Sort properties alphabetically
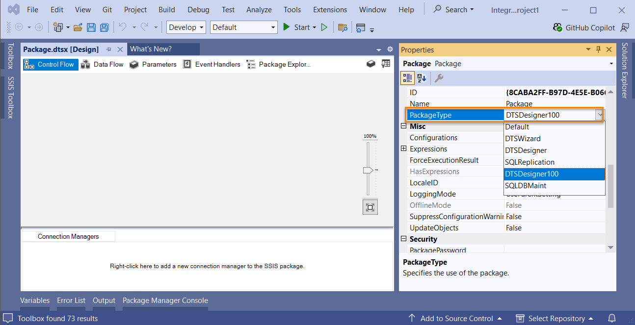Image resolution: width=635 pixels, height=325 pixels. [x=422, y=78]
